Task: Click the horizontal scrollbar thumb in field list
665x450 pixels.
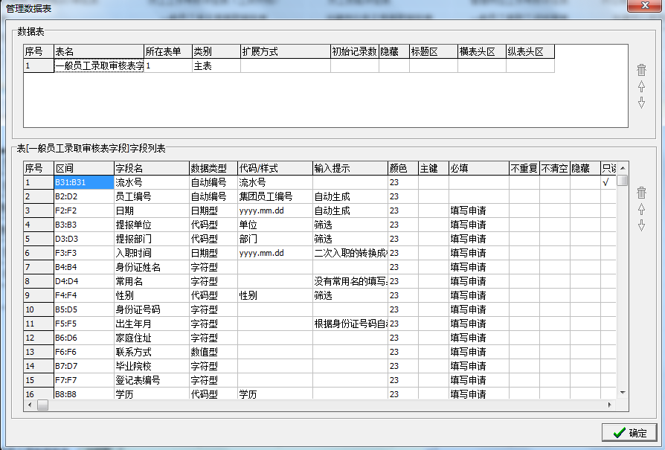Action: [43, 405]
